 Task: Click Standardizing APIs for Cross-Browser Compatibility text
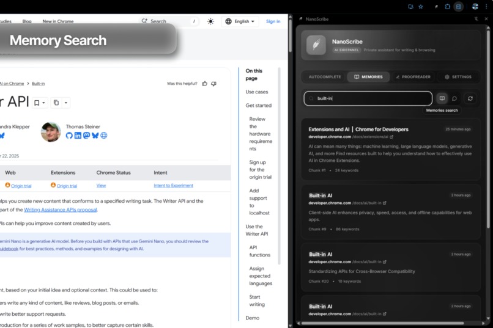(x=361, y=272)
